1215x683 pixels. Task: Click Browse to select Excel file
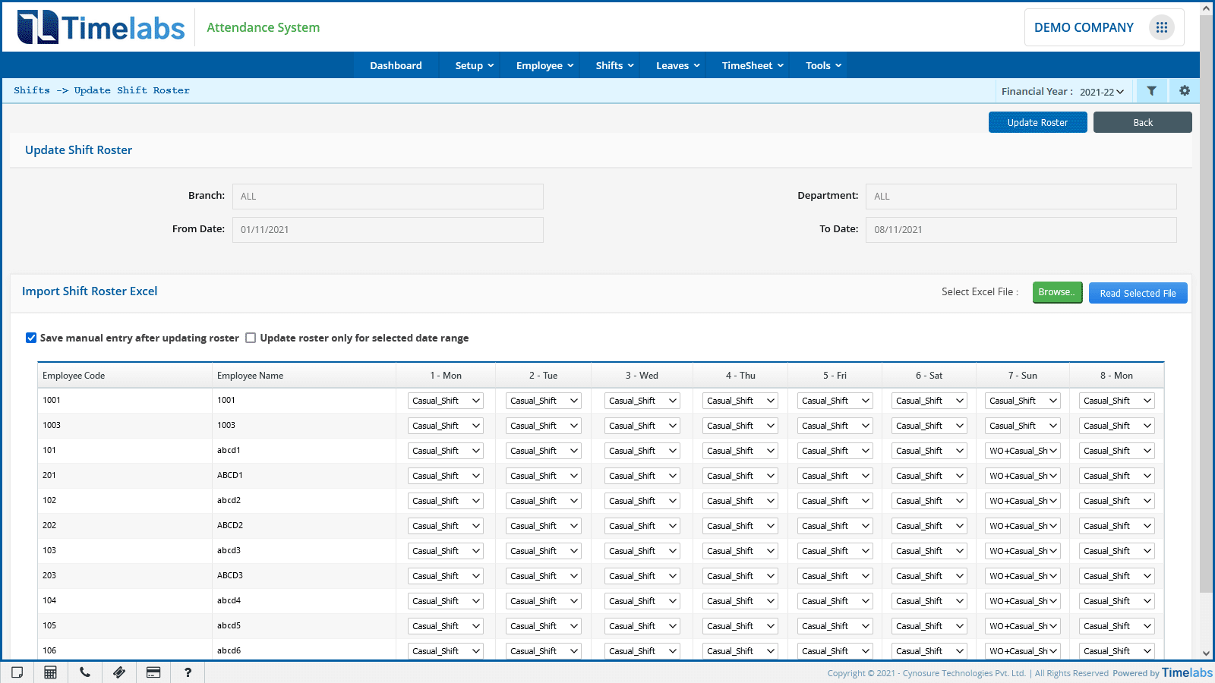1057,292
